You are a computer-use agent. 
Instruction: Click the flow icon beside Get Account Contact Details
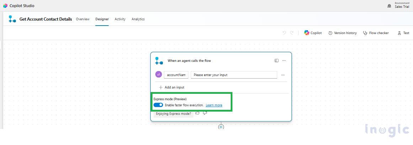point(12,19)
